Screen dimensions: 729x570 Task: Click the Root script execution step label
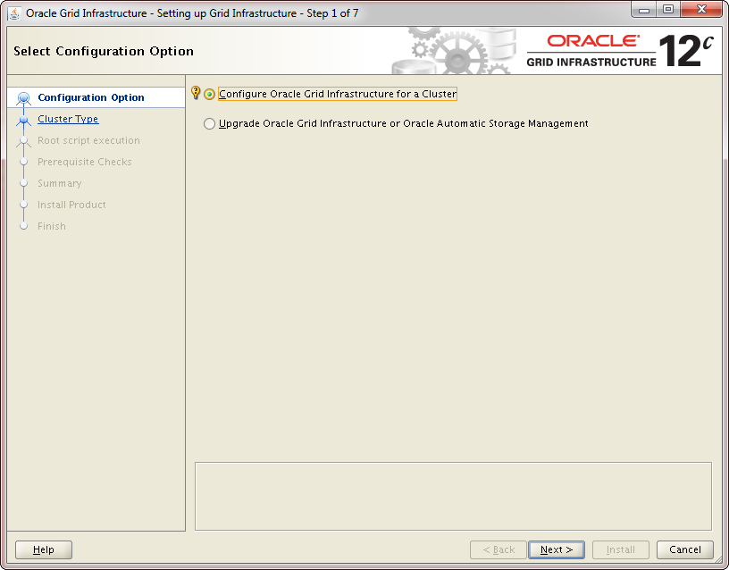click(x=88, y=140)
